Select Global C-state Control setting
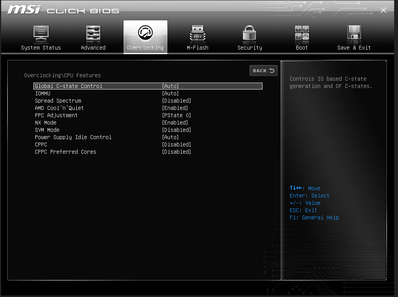The image size is (398, 297). pyautogui.click(x=148, y=86)
